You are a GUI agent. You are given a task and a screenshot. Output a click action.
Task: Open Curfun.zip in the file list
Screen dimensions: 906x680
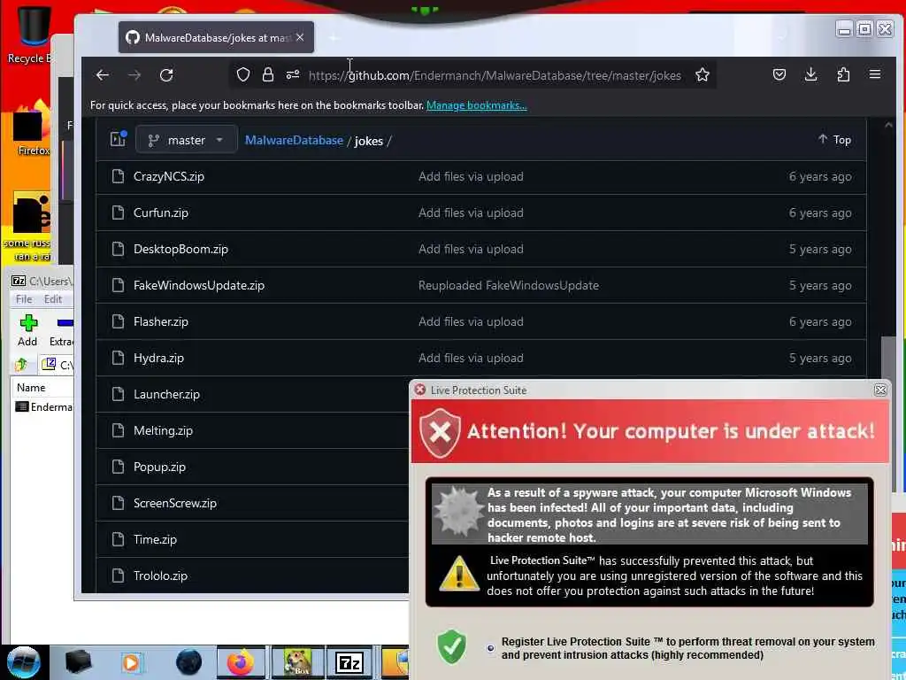pos(161,212)
